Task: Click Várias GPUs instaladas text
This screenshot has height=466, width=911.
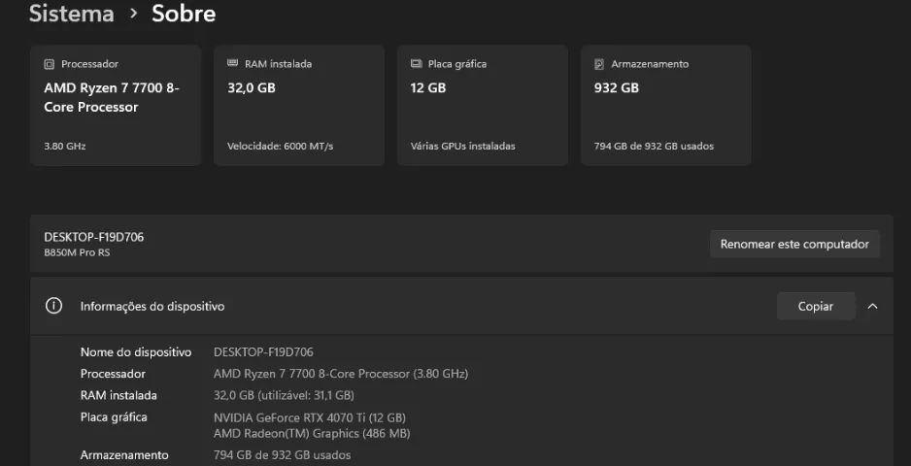Action: click(462, 147)
